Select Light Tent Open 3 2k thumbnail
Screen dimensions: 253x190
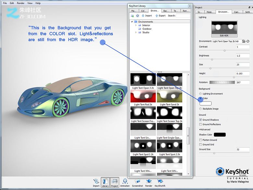click(x=143, y=79)
